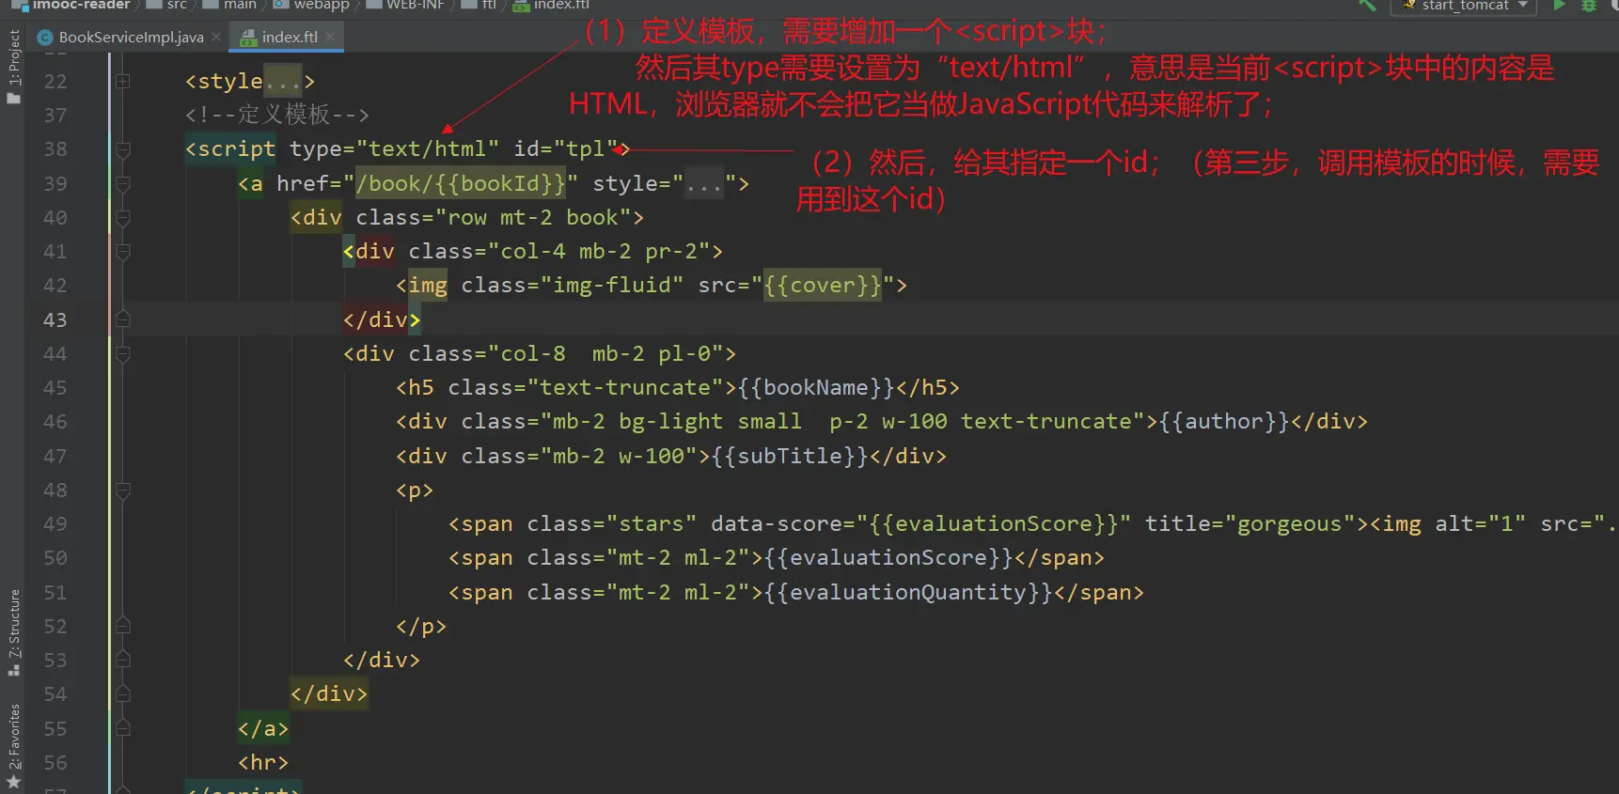
Task: Click the closing </a> tag on line 55
Action: [x=263, y=728]
